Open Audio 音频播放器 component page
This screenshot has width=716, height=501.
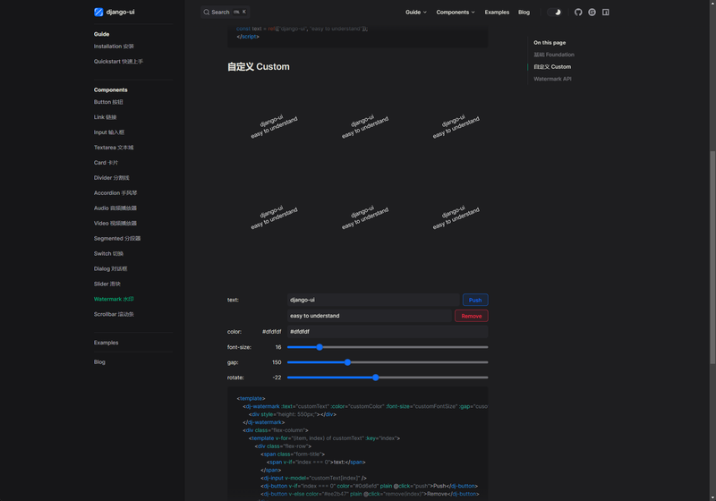115,208
